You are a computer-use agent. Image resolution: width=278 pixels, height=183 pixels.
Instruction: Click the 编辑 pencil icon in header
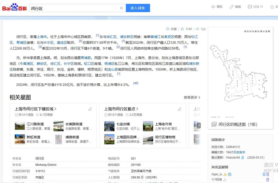tap(231, 7)
